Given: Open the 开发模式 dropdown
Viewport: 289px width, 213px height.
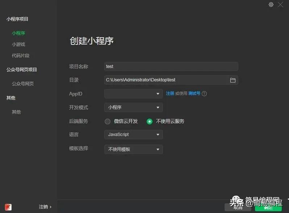Looking at the screenshot, I should [133, 107].
